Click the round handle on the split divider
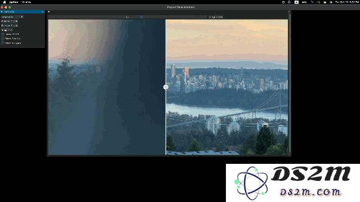The height and width of the screenshot is (202, 360). [166, 87]
